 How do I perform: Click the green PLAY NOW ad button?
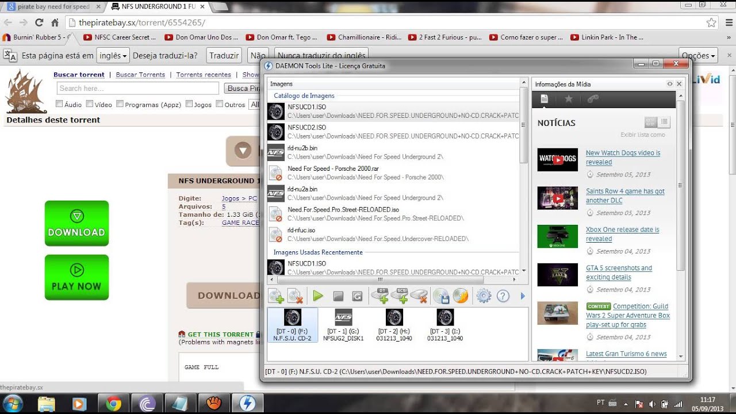pos(76,277)
